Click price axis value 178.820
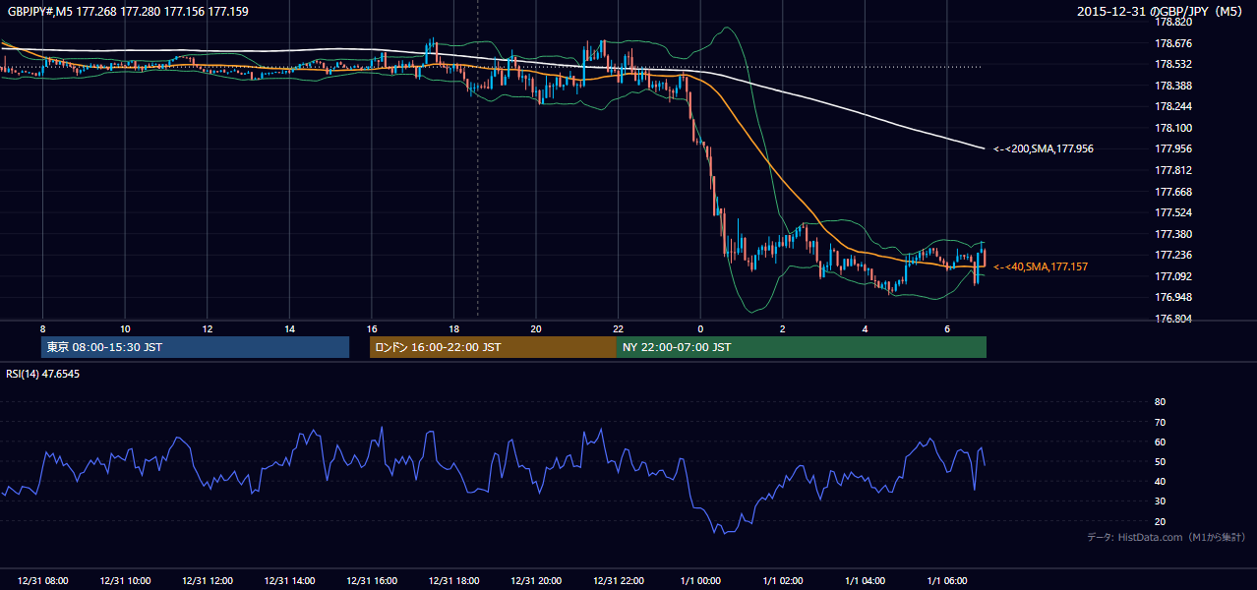This screenshot has width=1257, height=590. pyautogui.click(x=1172, y=22)
